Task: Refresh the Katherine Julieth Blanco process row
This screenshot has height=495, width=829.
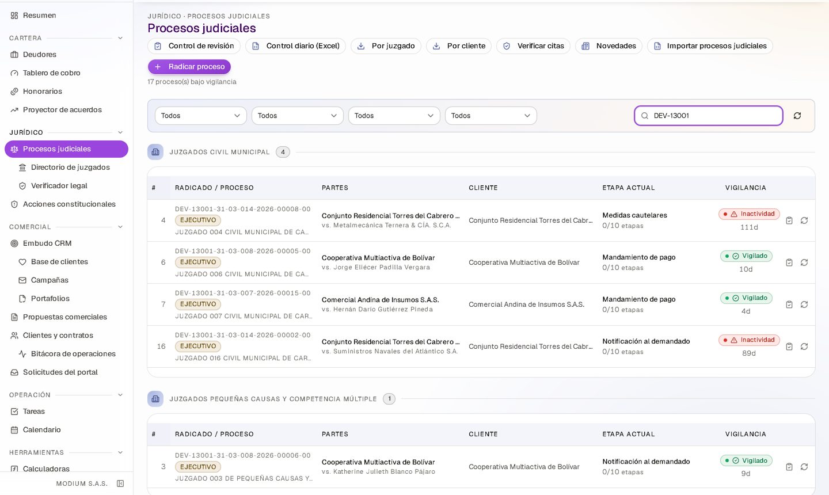Action: pyautogui.click(x=804, y=467)
